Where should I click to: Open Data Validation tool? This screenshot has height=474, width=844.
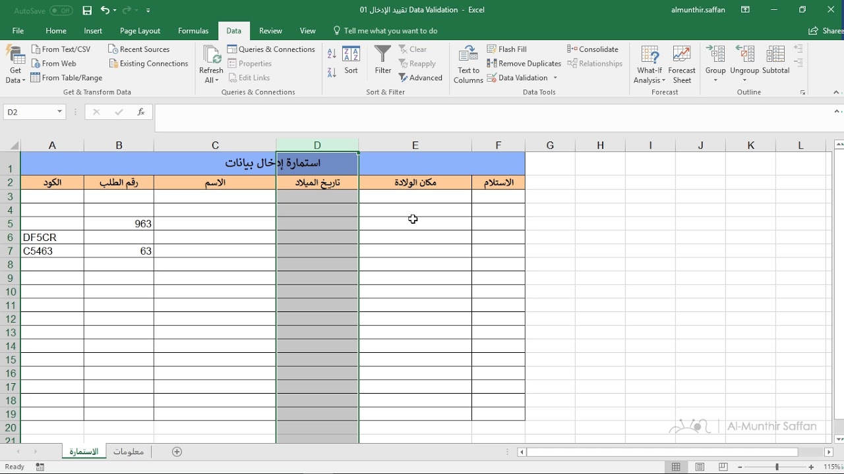(x=518, y=78)
